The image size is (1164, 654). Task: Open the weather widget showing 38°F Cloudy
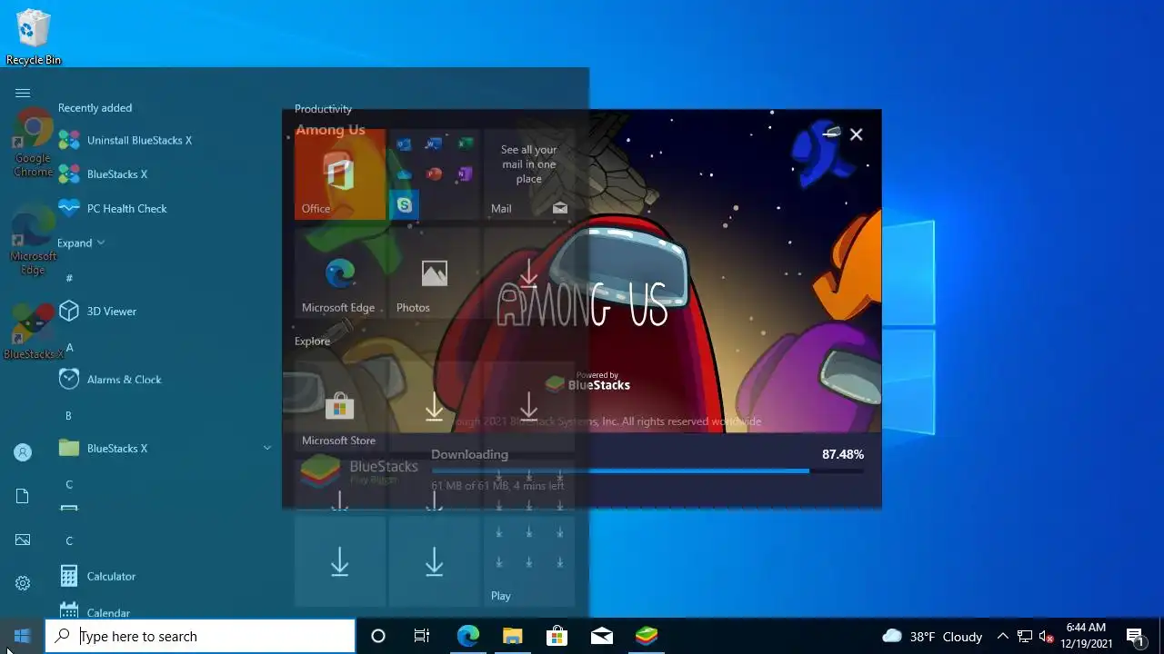point(932,636)
